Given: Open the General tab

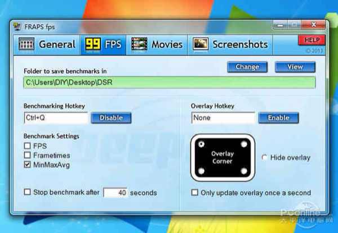Looking at the screenshot, I should pyautogui.click(x=47, y=44).
